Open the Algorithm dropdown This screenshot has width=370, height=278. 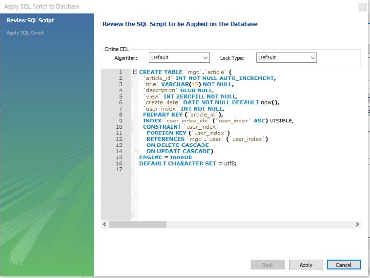pos(179,57)
